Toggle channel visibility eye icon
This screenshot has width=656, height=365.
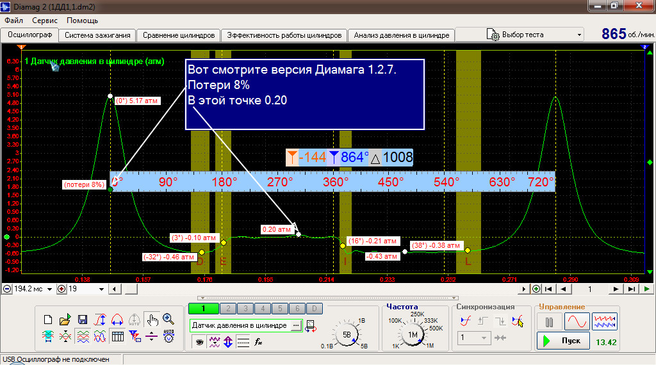[200, 342]
